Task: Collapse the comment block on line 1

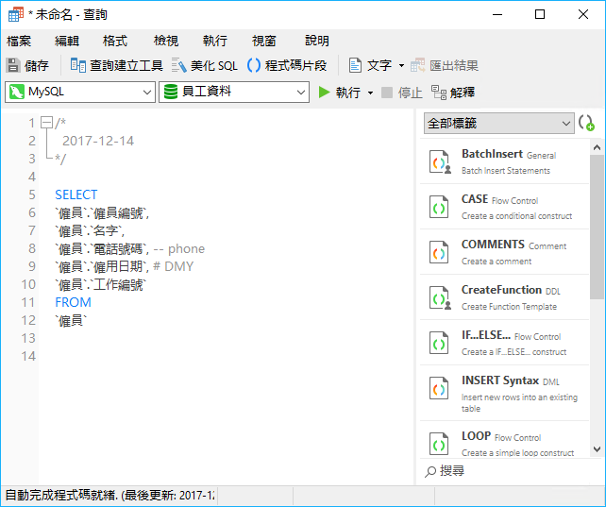Action: (x=45, y=123)
